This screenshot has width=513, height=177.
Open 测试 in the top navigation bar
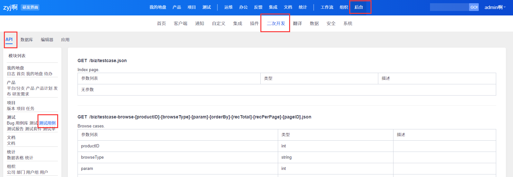[206, 7]
